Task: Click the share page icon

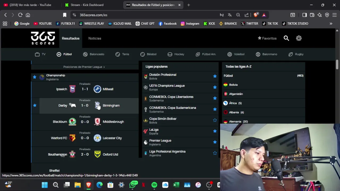Action: coord(247,15)
